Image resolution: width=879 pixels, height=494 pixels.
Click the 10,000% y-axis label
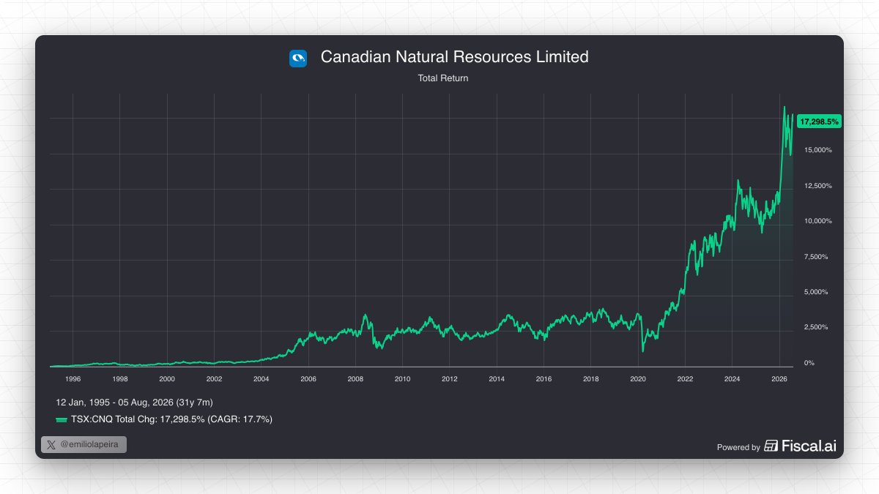(817, 221)
